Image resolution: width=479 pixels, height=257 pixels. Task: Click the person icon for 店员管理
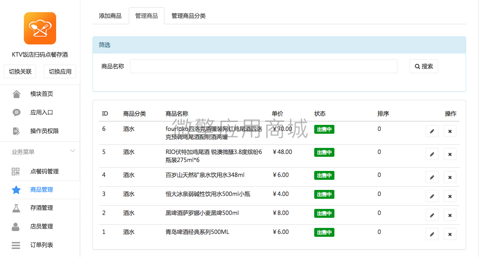16,226
